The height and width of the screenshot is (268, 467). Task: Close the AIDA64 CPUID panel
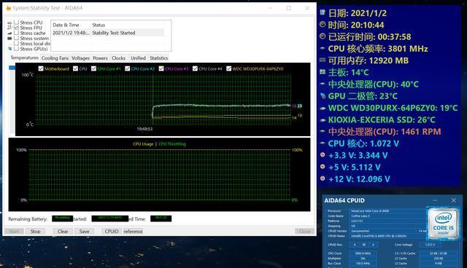coord(453,200)
